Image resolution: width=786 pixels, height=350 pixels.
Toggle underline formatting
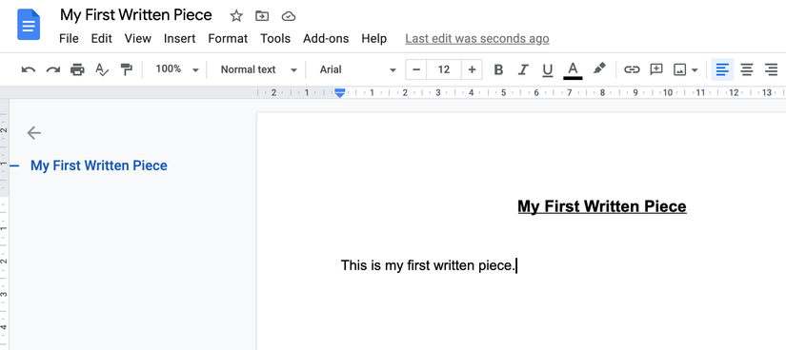[548, 70]
